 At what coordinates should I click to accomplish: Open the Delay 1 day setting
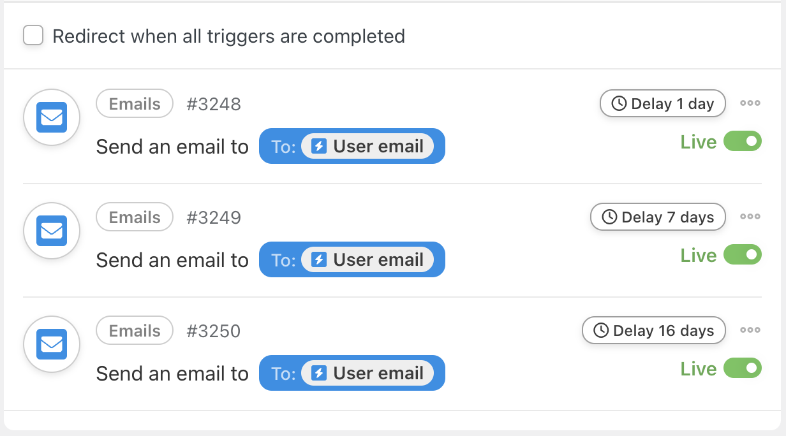point(662,104)
